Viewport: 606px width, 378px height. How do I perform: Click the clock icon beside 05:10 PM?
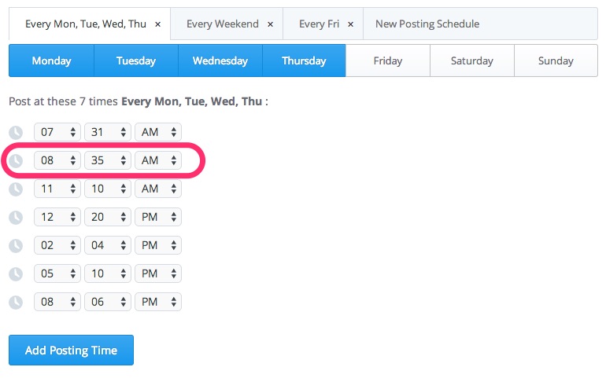click(x=16, y=274)
